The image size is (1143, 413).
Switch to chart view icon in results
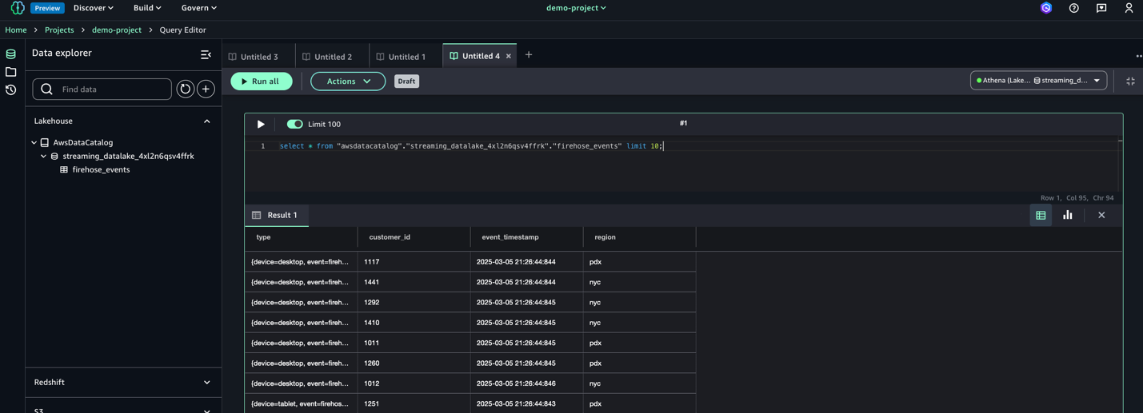coord(1067,215)
